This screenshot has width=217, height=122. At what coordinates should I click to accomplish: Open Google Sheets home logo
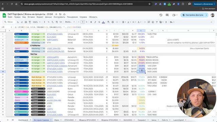[4, 15]
